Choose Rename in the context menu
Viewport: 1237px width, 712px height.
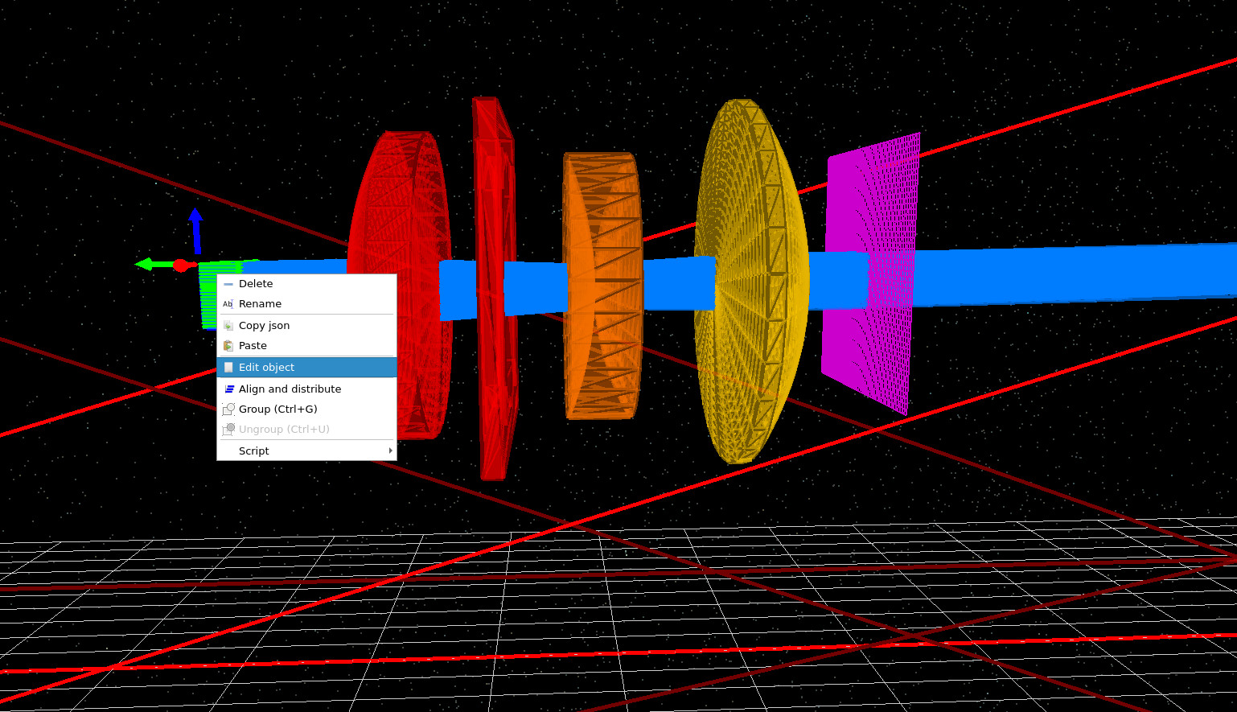pyautogui.click(x=260, y=303)
